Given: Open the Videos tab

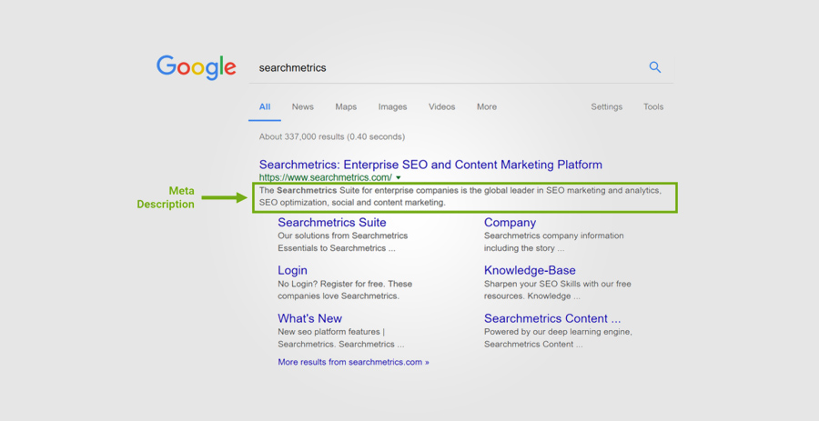Looking at the screenshot, I should pyautogui.click(x=441, y=106).
